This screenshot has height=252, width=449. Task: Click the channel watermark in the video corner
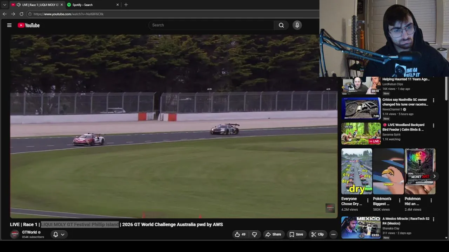[330, 208]
